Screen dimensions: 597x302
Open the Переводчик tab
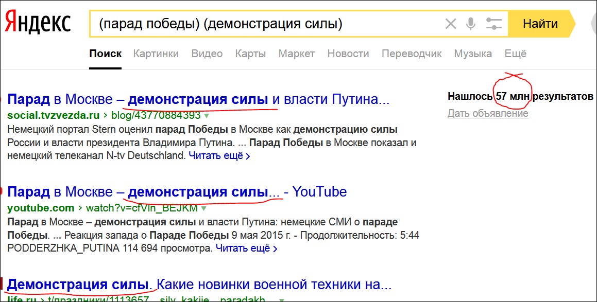(x=412, y=54)
